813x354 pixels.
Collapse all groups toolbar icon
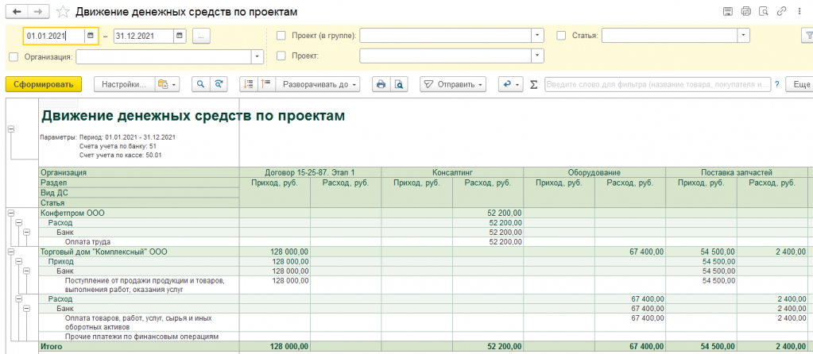click(266, 84)
